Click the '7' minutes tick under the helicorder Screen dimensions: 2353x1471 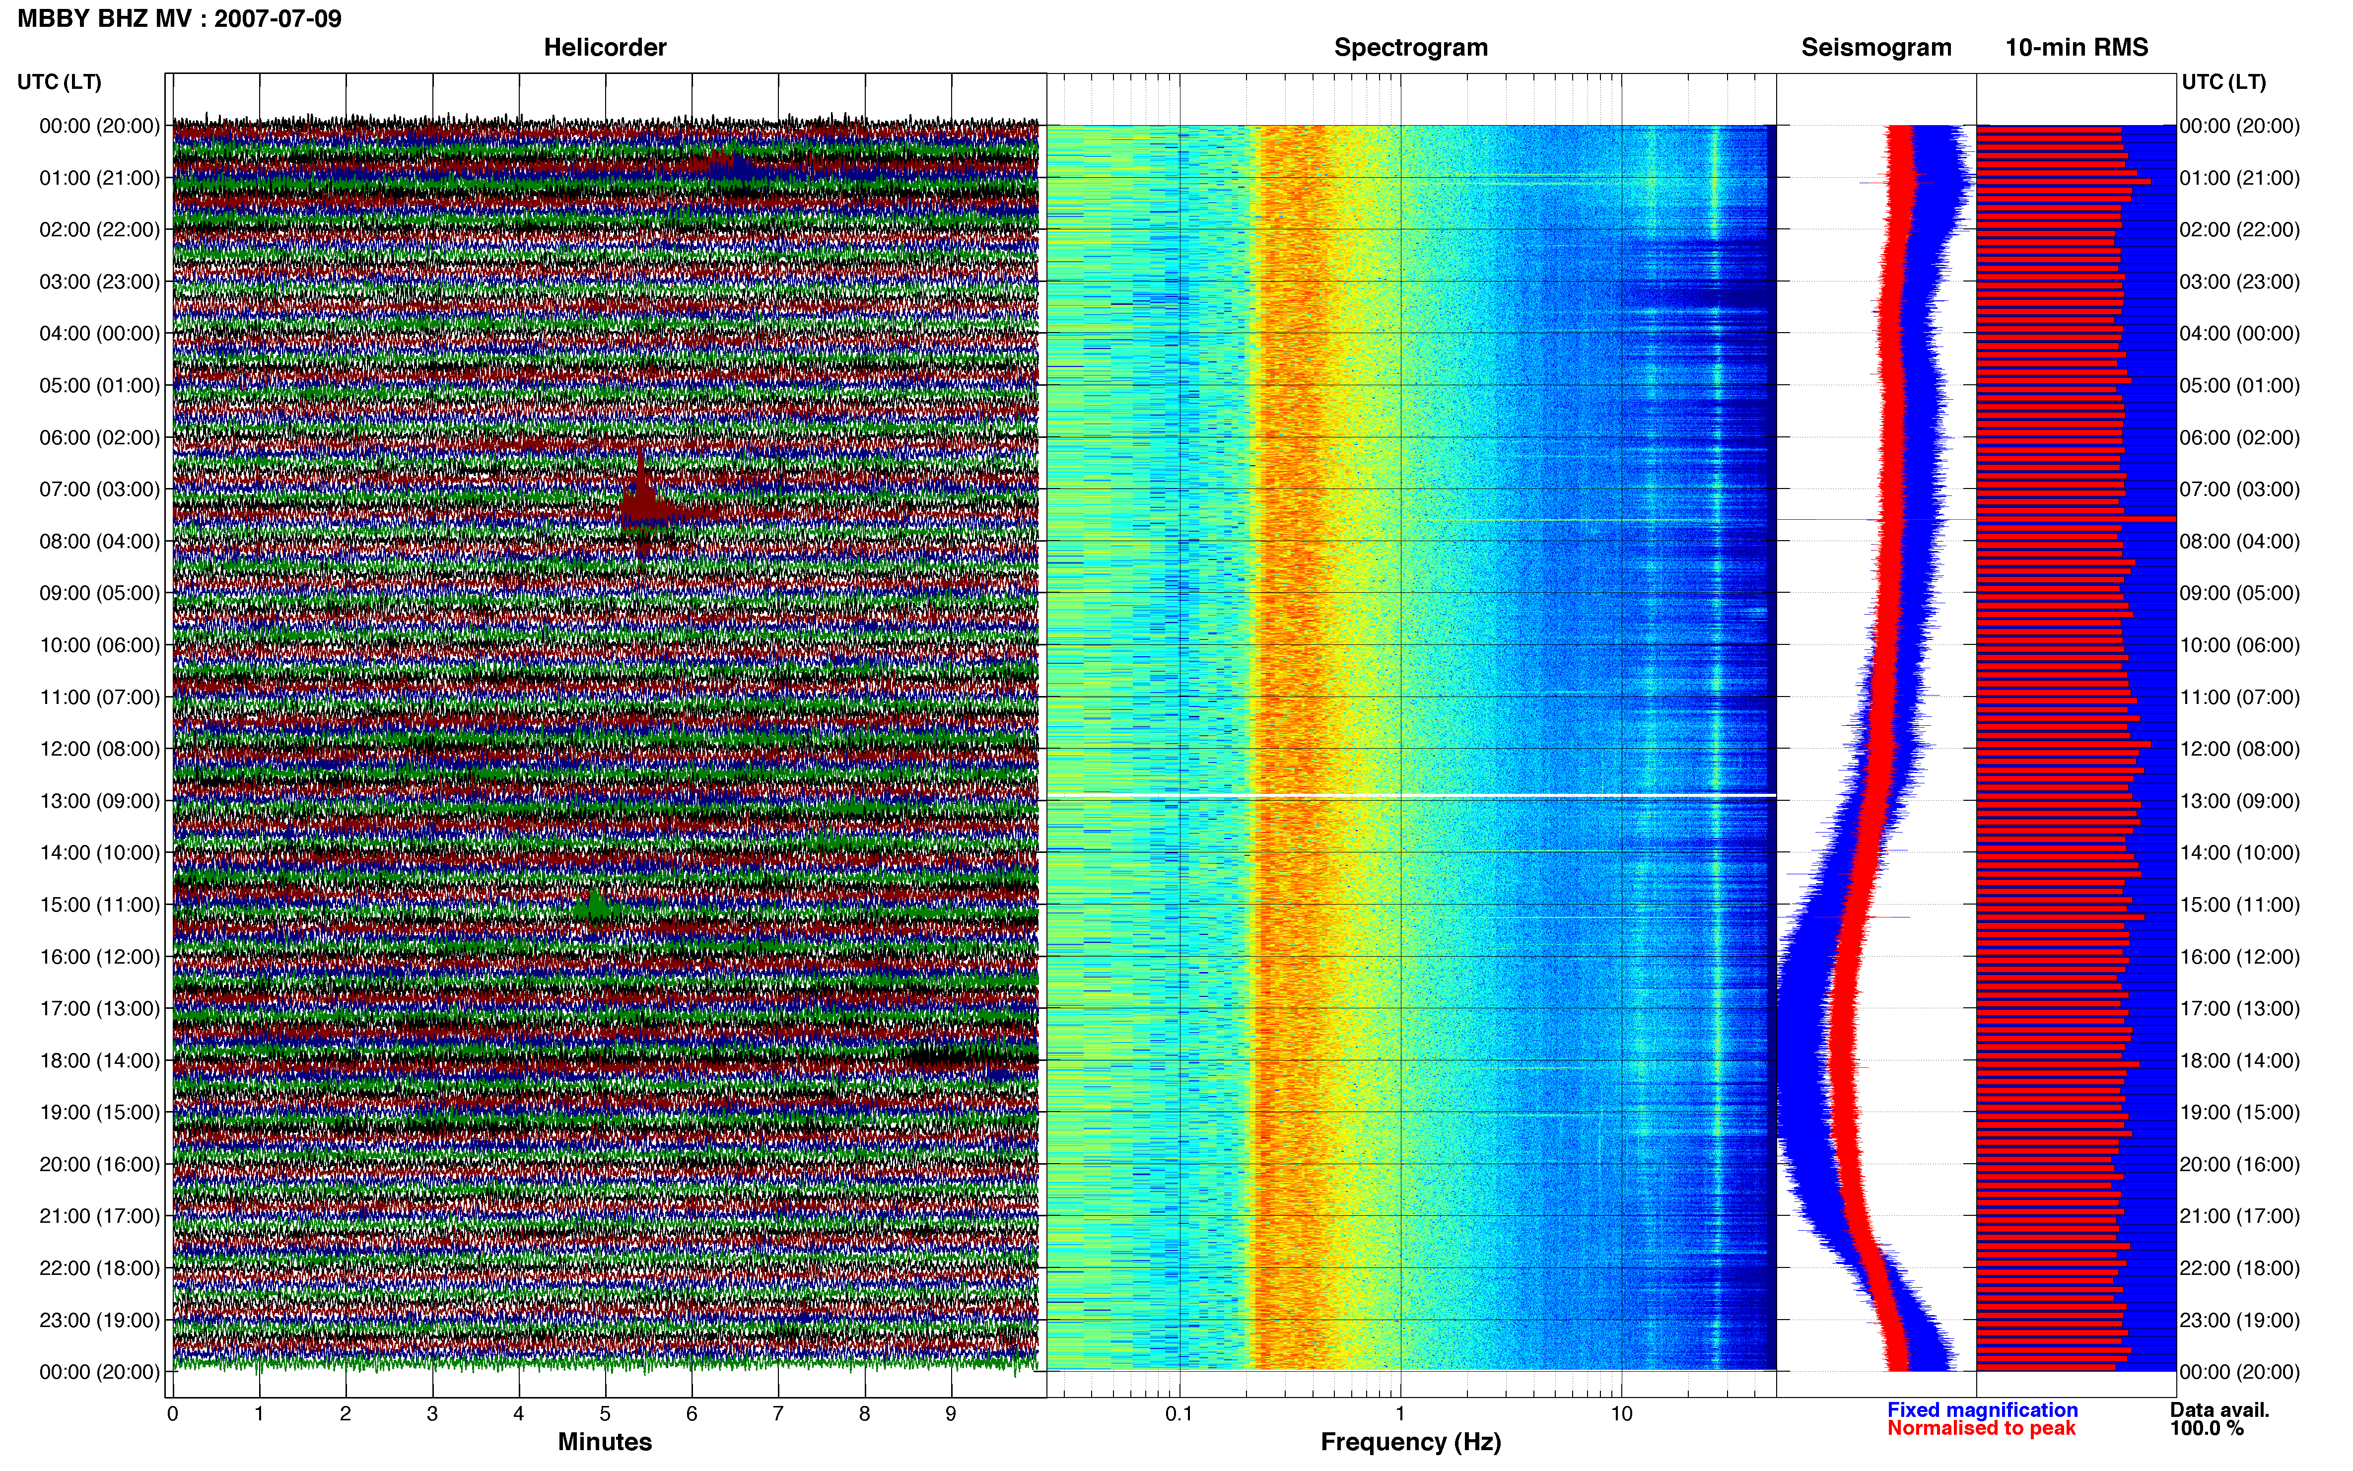[x=778, y=1413]
